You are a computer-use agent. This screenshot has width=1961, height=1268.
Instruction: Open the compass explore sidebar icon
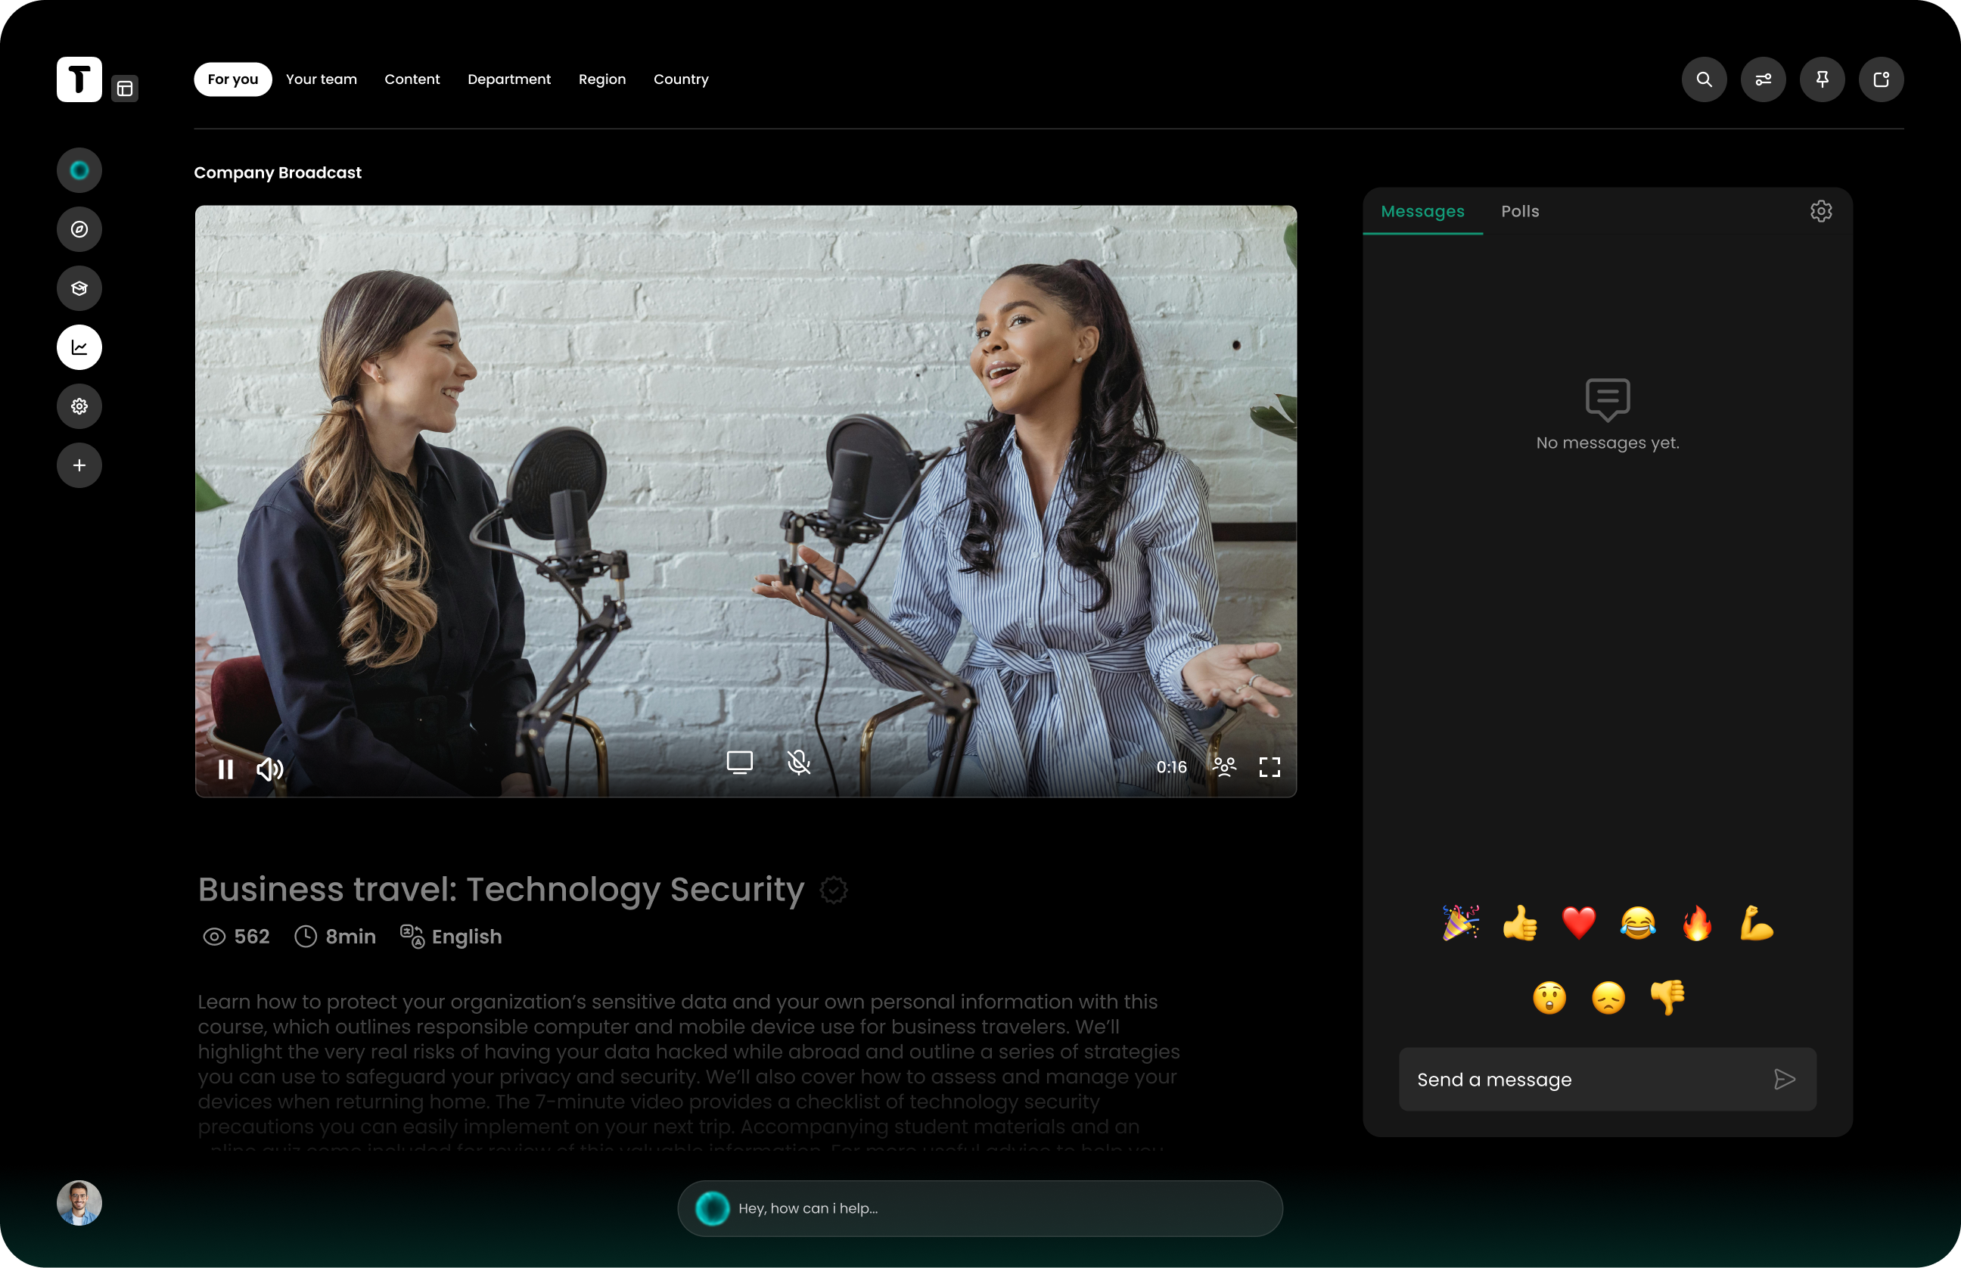(79, 229)
